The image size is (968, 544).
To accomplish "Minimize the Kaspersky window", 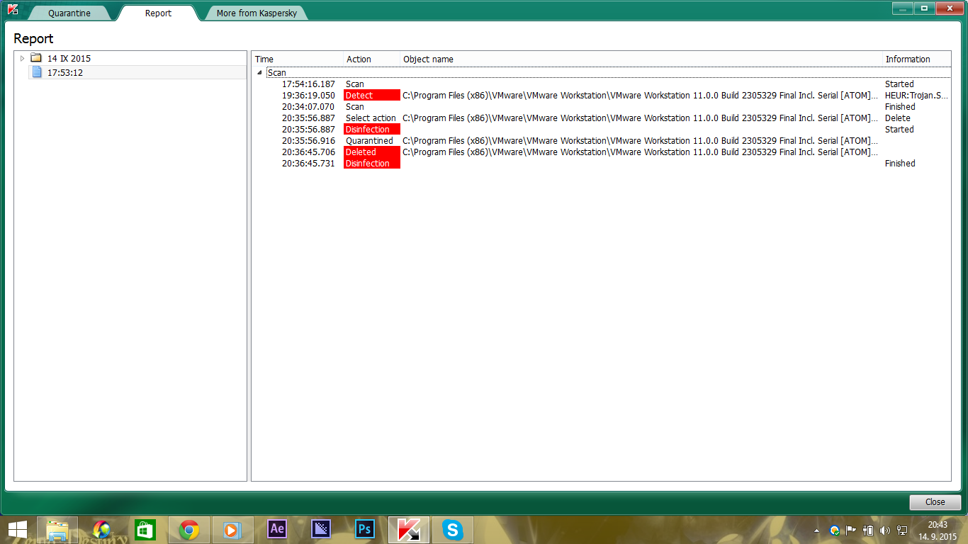I will tap(902, 8).
